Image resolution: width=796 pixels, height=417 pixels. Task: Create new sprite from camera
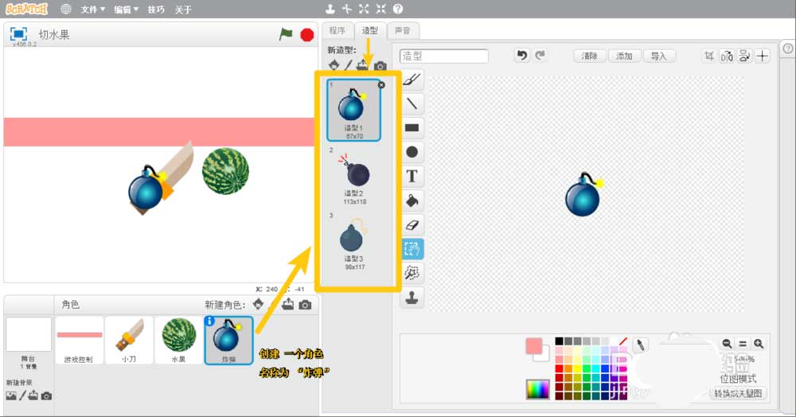[x=305, y=304]
